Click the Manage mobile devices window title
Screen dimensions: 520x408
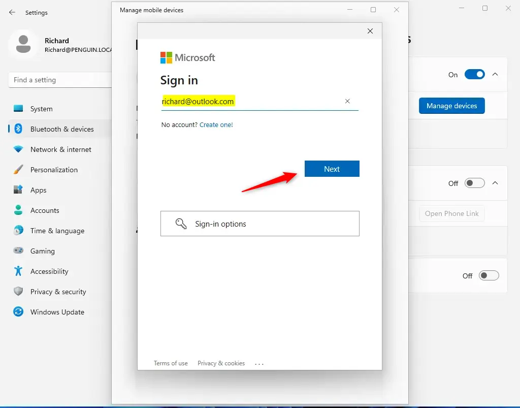(151, 10)
